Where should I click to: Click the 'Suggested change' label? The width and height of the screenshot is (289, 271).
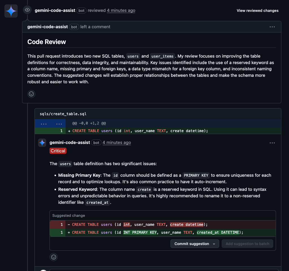(68, 216)
